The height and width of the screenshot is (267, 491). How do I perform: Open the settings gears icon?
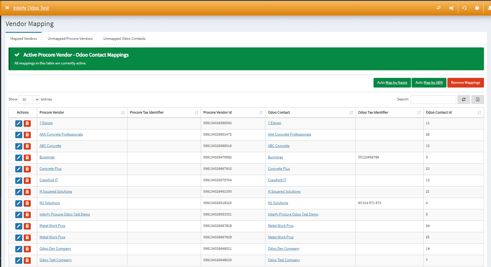pos(451,8)
